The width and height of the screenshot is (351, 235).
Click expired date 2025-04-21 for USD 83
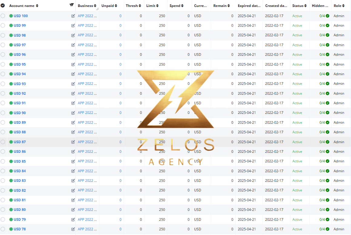point(247,181)
